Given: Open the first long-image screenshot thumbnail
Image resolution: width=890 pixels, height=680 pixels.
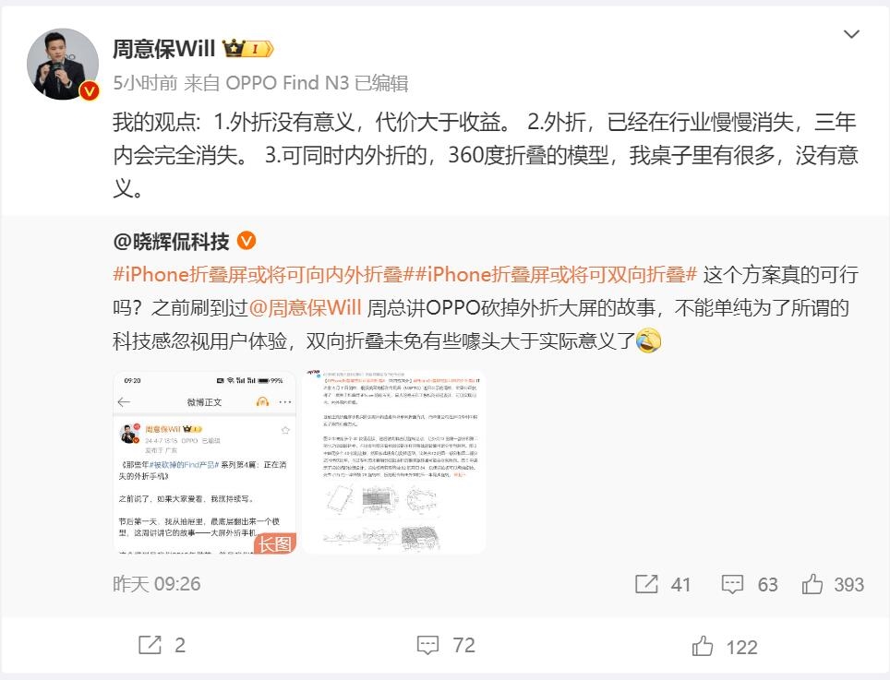Looking at the screenshot, I should tap(204, 461).
